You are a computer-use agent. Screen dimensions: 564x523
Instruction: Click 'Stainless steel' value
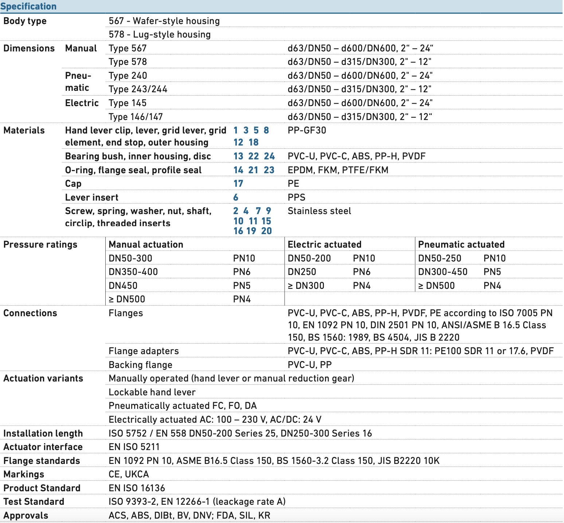(x=319, y=211)
